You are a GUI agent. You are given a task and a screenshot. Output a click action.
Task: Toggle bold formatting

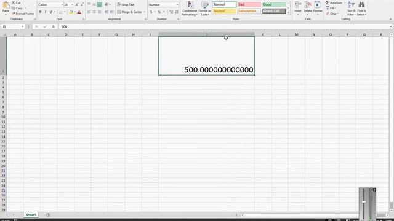tap(40, 12)
